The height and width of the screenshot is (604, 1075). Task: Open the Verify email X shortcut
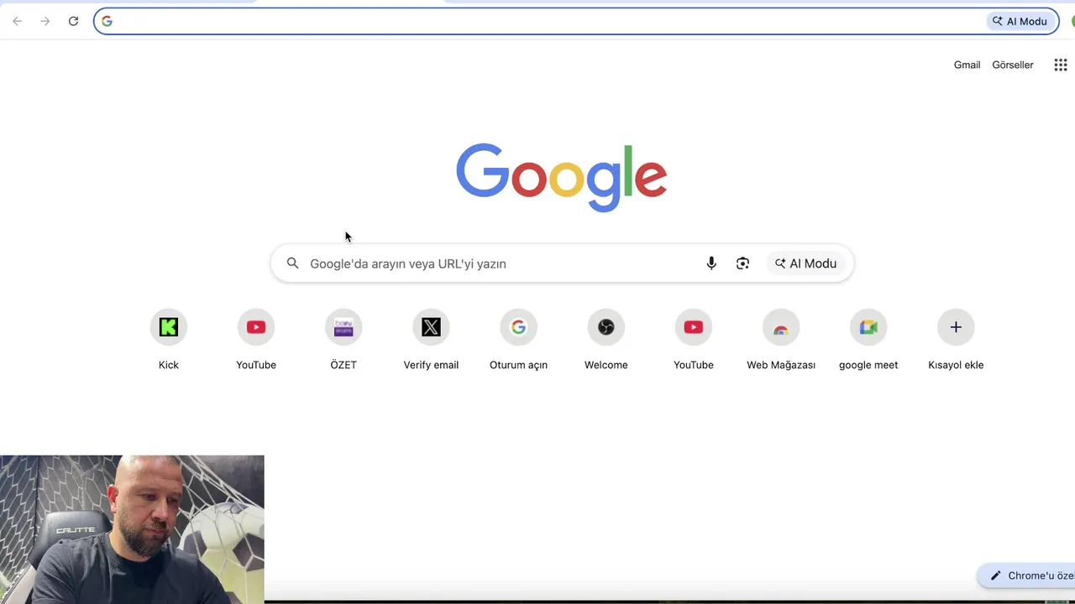[x=431, y=340]
